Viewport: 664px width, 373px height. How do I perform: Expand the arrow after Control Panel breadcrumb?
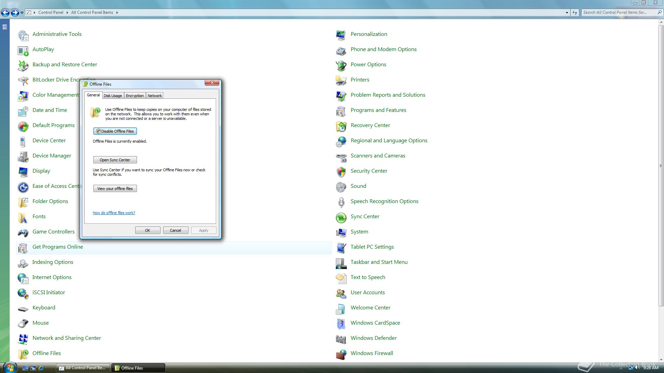pos(67,12)
